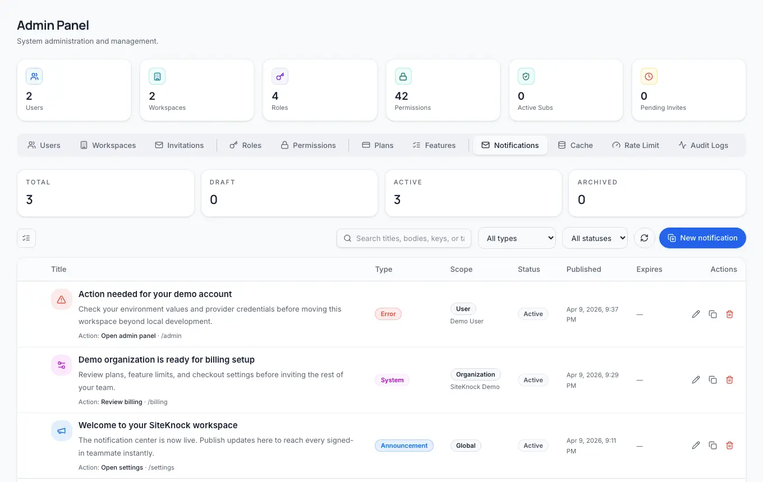Delete the 'Action needed for your demo account' notification
This screenshot has height=482, width=763.
tap(729, 314)
